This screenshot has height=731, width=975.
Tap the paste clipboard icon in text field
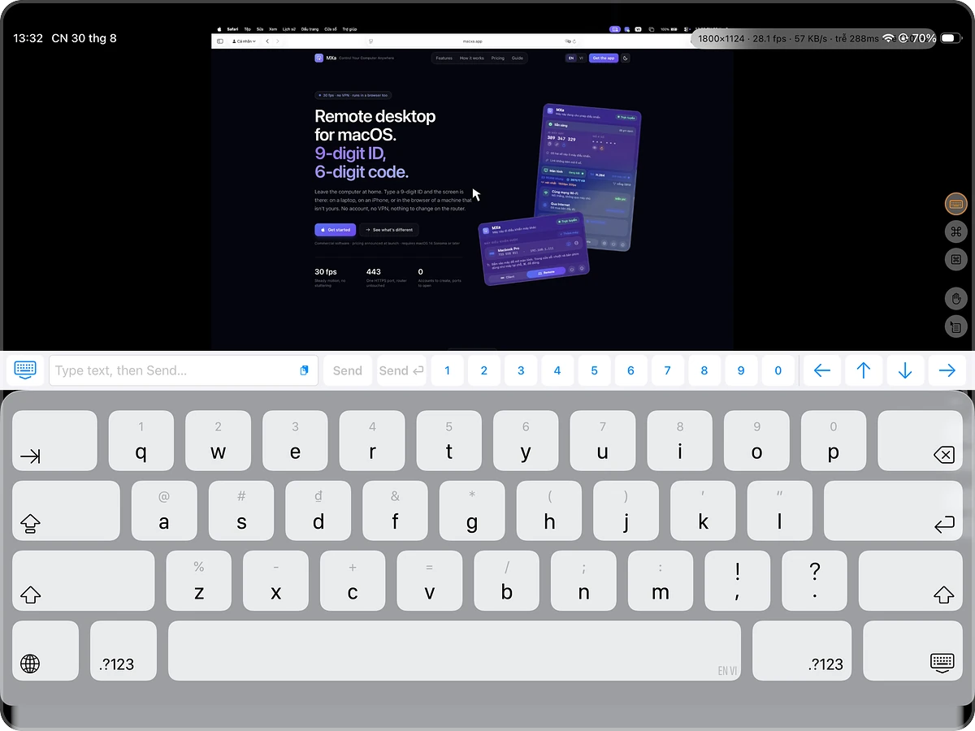[x=304, y=370]
